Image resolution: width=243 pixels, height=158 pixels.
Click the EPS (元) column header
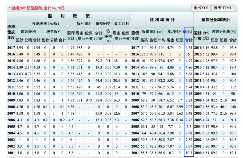point(206,35)
